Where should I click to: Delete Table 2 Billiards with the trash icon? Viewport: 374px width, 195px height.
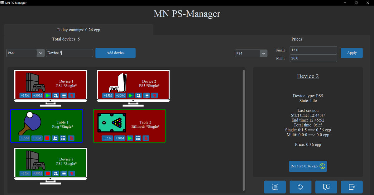(146, 138)
